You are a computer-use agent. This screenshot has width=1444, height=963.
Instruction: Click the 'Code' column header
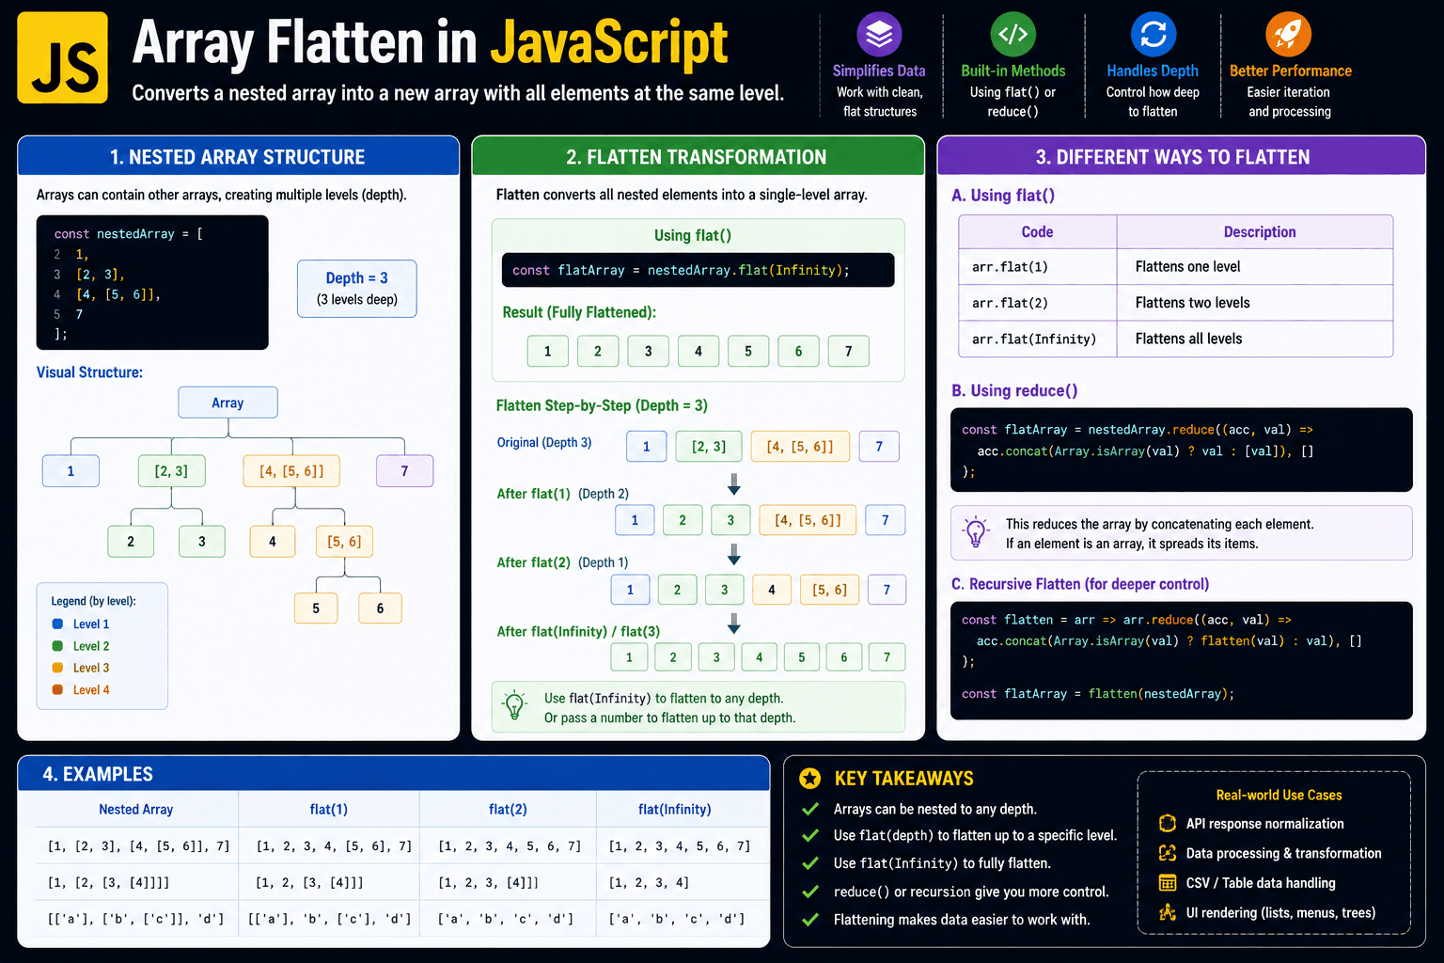tap(1037, 231)
